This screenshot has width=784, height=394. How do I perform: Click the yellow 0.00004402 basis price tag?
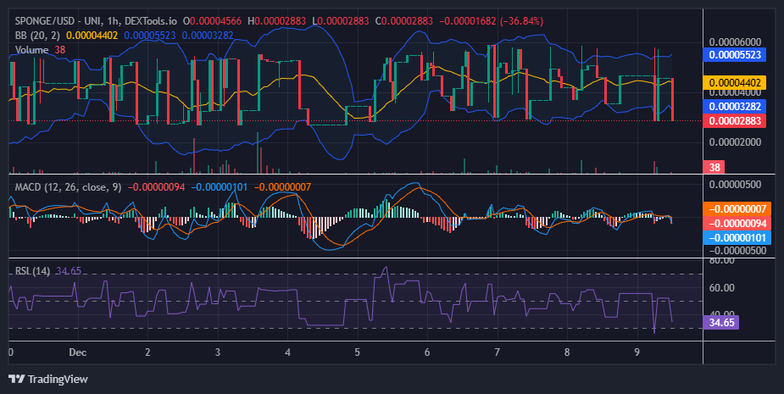[735, 83]
